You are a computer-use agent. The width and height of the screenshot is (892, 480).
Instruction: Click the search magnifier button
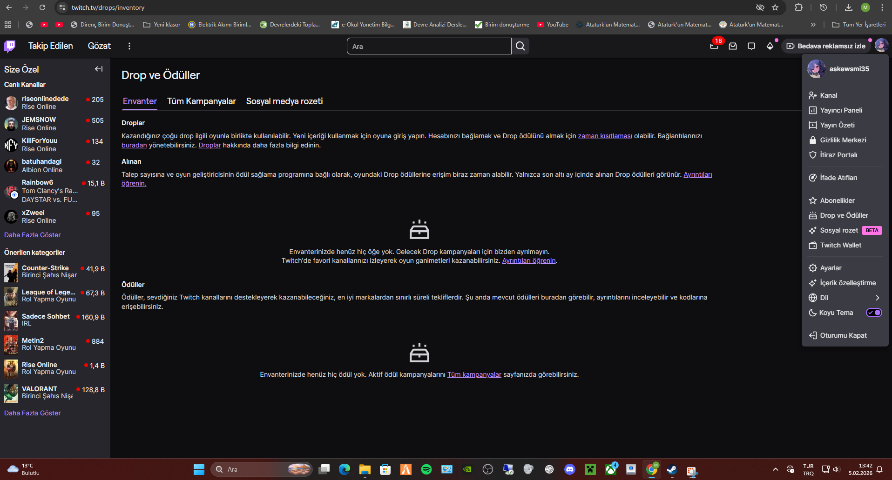click(520, 46)
